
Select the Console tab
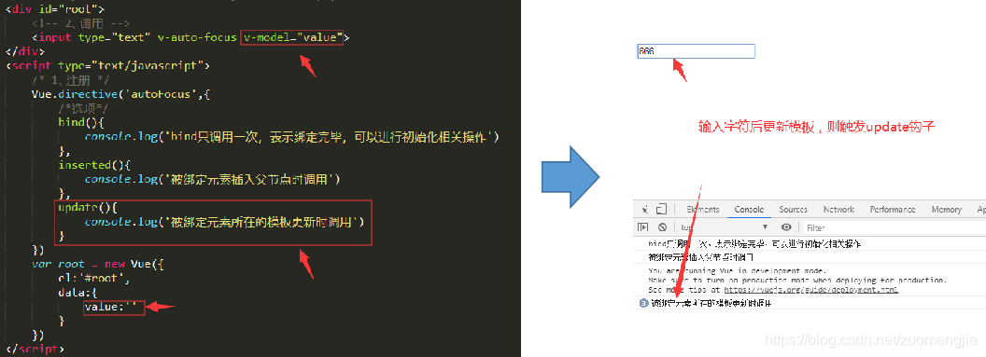pyautogui.click(x=749, y=210)
